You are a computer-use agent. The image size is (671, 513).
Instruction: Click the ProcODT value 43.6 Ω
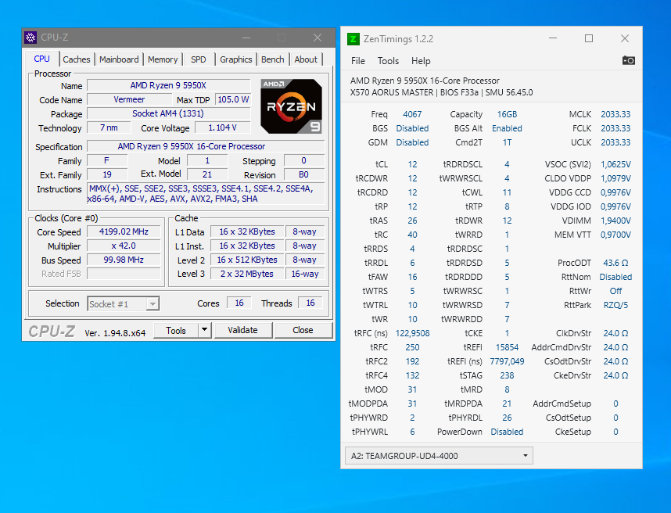615,263
